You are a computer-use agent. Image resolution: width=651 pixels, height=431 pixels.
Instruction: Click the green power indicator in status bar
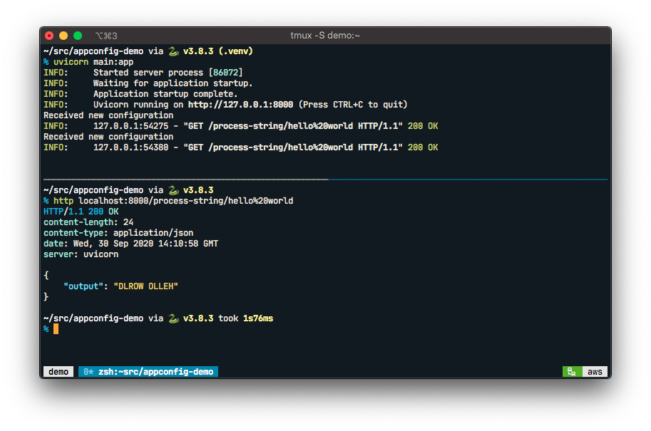(570, 371)
